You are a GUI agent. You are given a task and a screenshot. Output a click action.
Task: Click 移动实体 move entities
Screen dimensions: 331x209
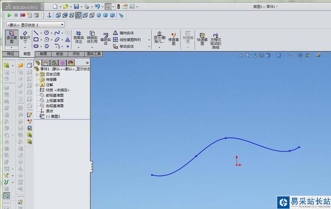[x=124, y=46]
